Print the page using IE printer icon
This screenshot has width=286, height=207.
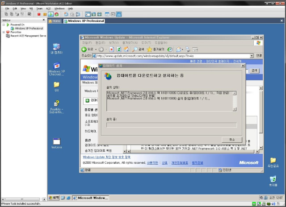[x=188, y=50]
